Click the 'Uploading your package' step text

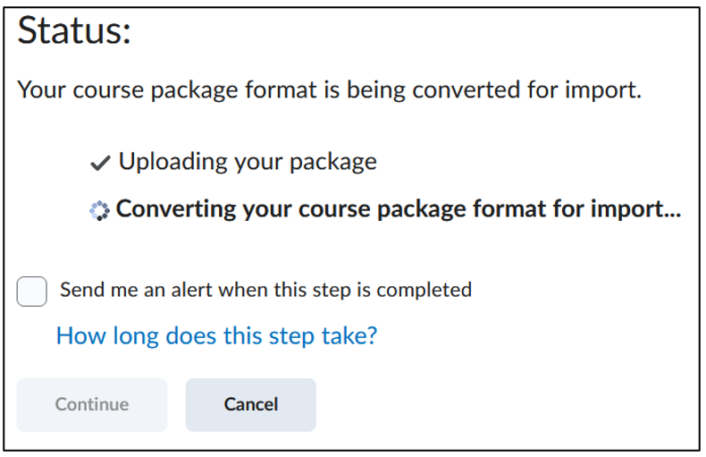tap(248, 162)
